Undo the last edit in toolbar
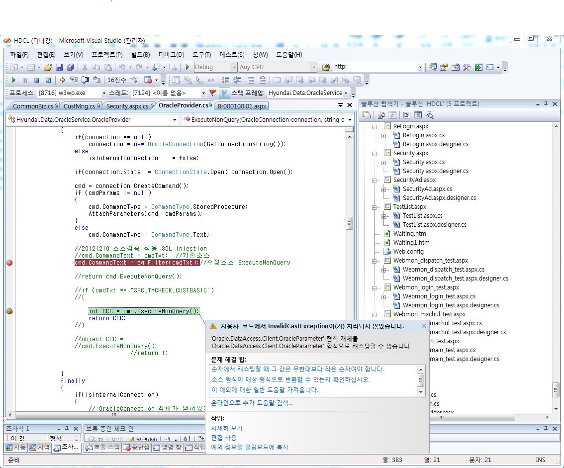Viewport: 564px width, 468px height. 122,67
